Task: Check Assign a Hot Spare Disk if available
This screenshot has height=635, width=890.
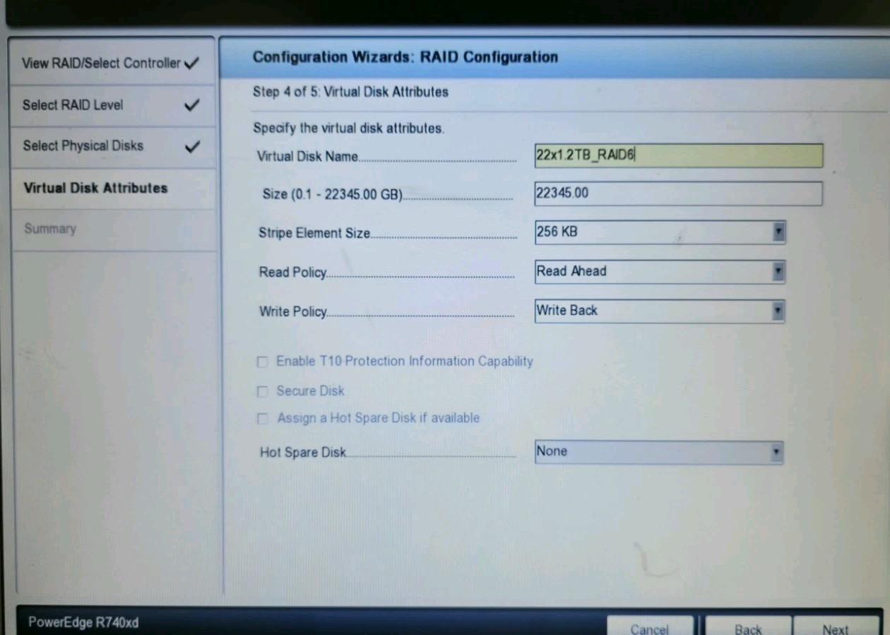Action: pos(262,418)
